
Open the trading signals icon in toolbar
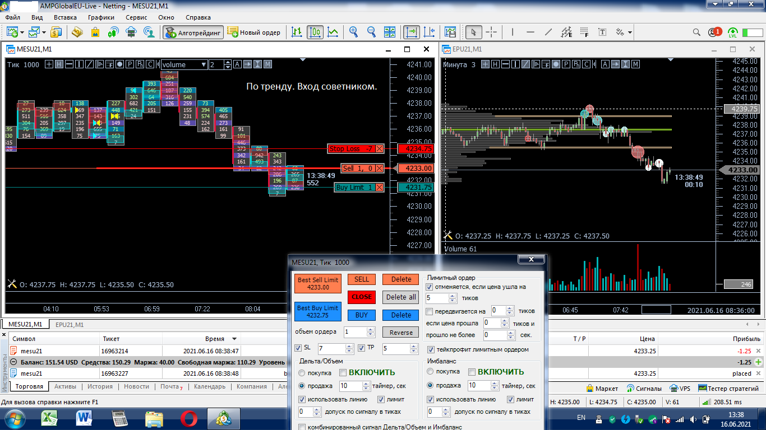click(x=113, y=32)
